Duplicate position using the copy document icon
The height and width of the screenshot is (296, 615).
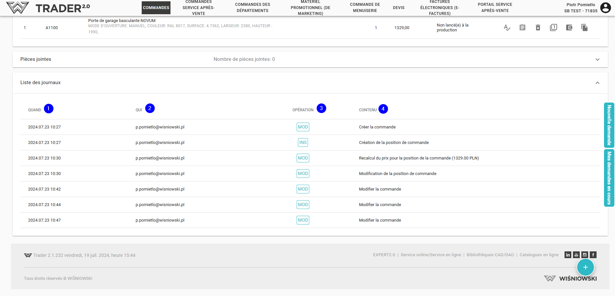584,28
